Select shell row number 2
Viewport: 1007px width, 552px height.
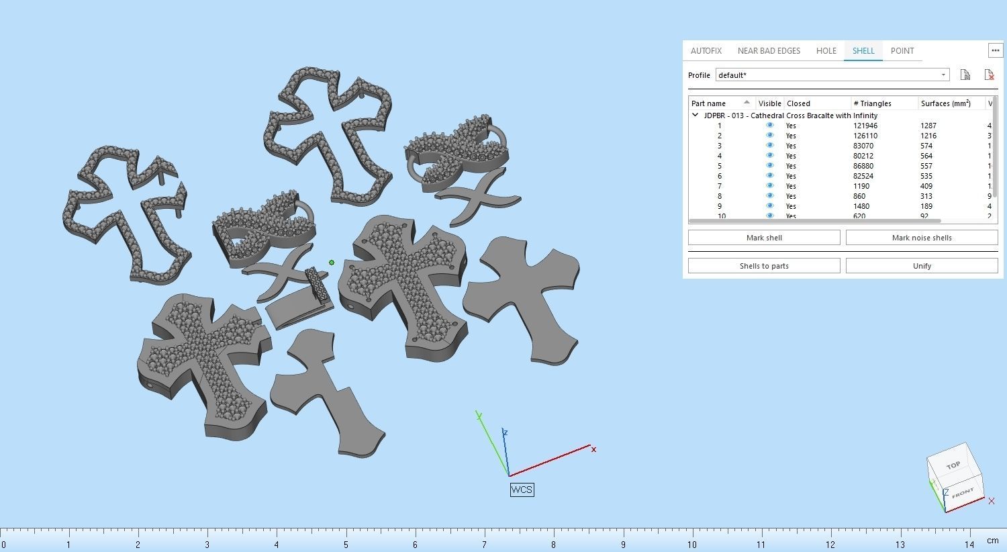pyautogui.click(x=839, y=136)
